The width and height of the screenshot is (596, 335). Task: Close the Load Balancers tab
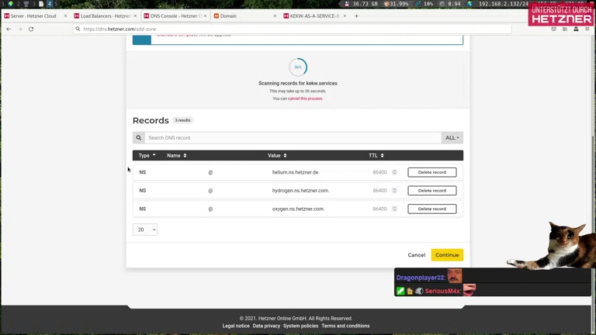(x=135, y=16)
